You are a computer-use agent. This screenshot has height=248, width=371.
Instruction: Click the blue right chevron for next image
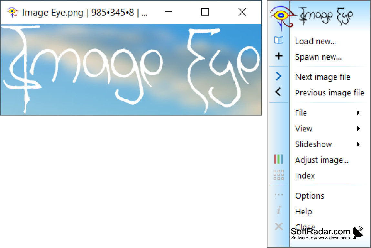coord(278,76)
